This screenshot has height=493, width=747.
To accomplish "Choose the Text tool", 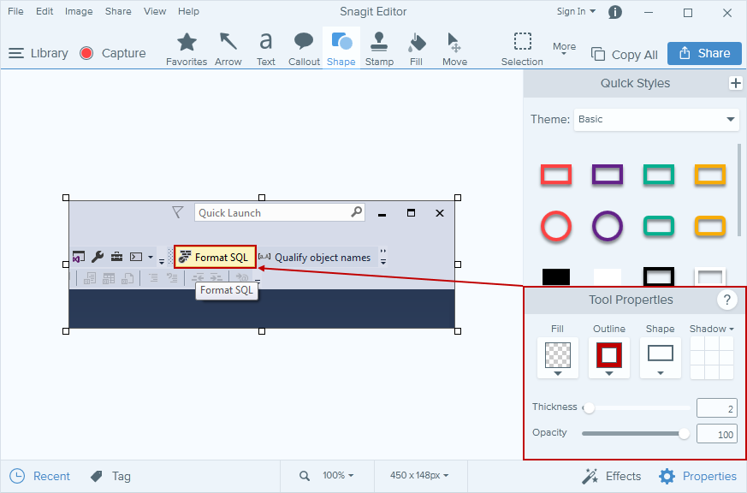I will (x=266, y=49).
